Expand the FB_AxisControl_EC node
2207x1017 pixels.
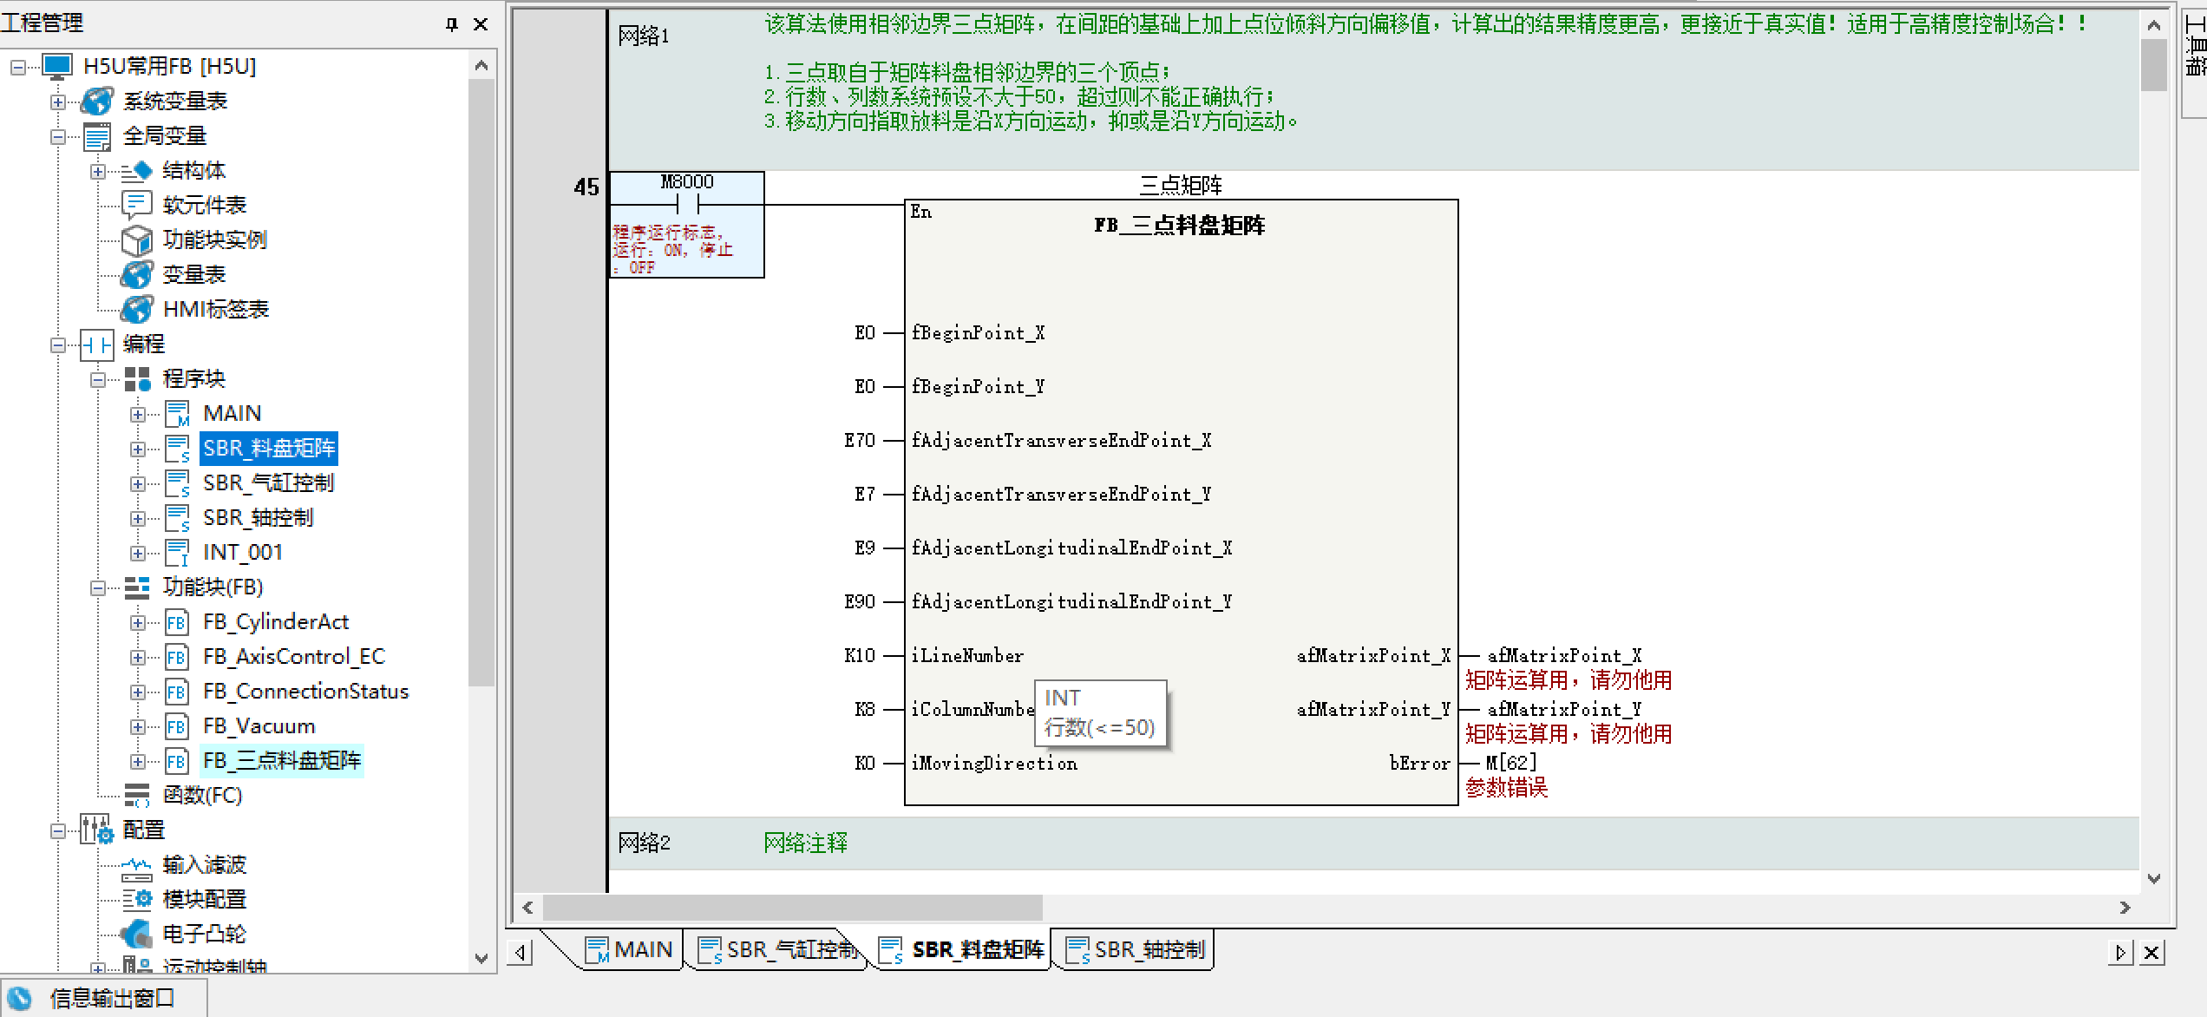pos(137,657)
